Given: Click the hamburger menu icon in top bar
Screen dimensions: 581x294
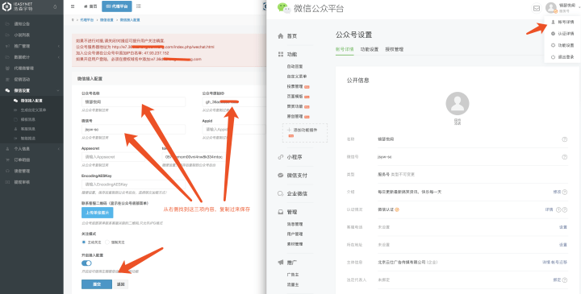Looking at the screenshot, I should coord(73,6).
